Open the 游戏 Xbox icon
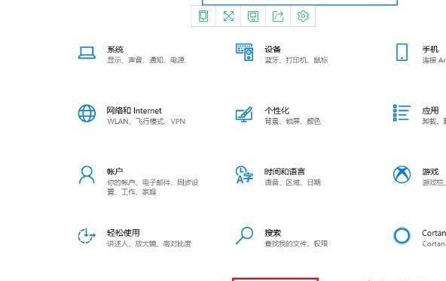The image size is (446, 281). tap(402, 174)
